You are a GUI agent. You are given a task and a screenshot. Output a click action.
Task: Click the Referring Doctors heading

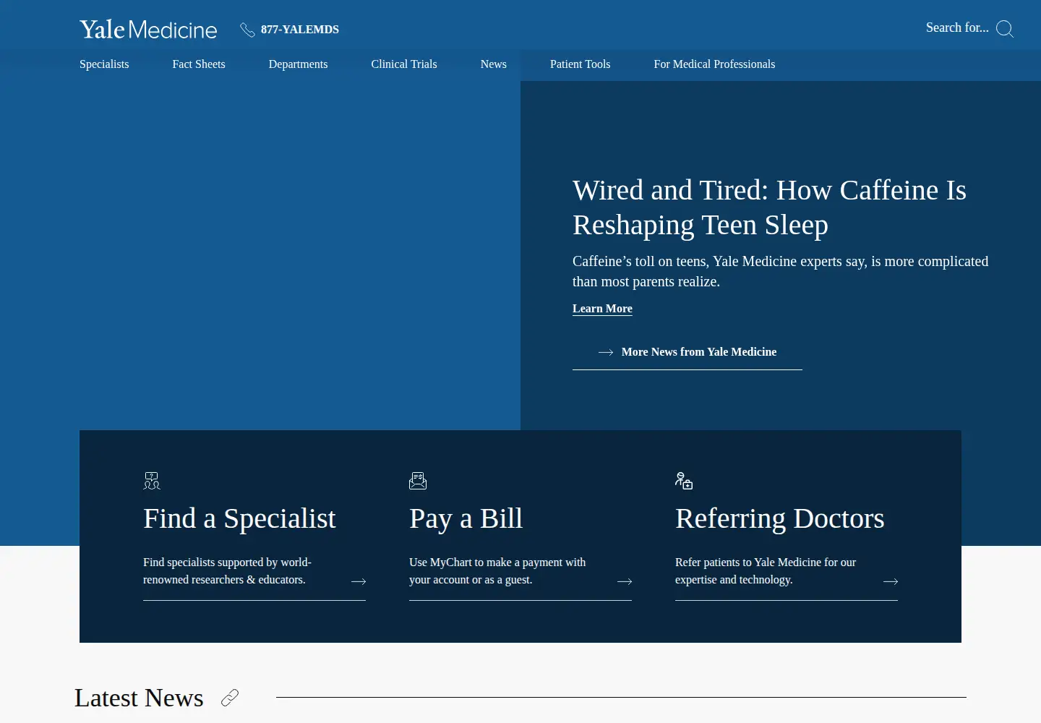(779, 518)
